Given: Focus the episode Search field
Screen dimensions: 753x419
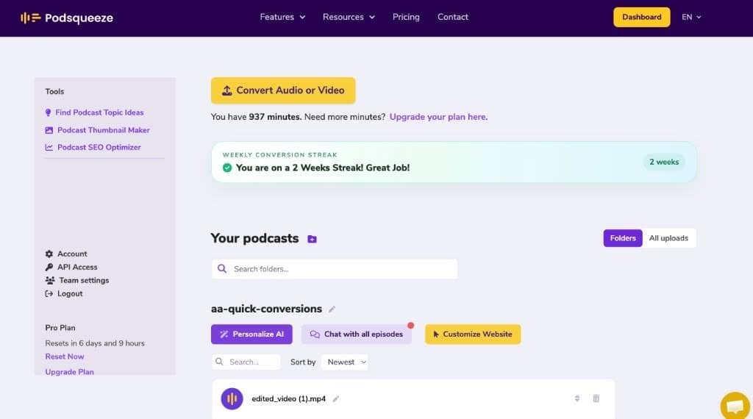Looking at the screenshot, I should tap(246, 362).
